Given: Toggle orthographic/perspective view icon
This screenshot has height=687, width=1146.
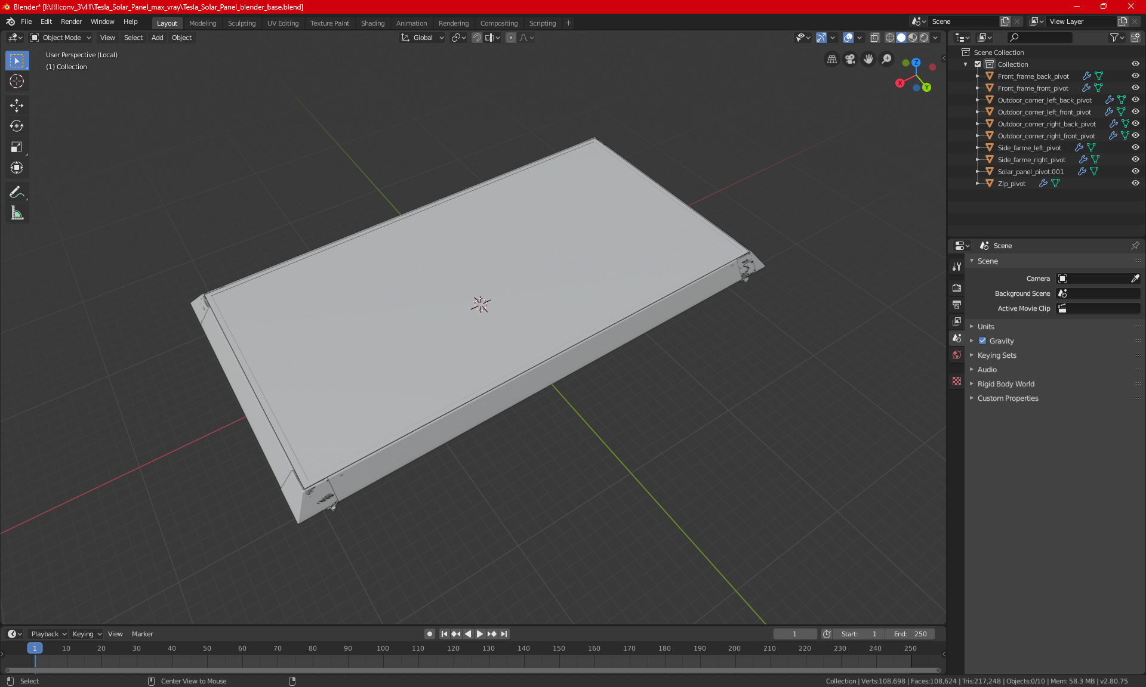Looking at the screenshot, I should pos(831,59).
